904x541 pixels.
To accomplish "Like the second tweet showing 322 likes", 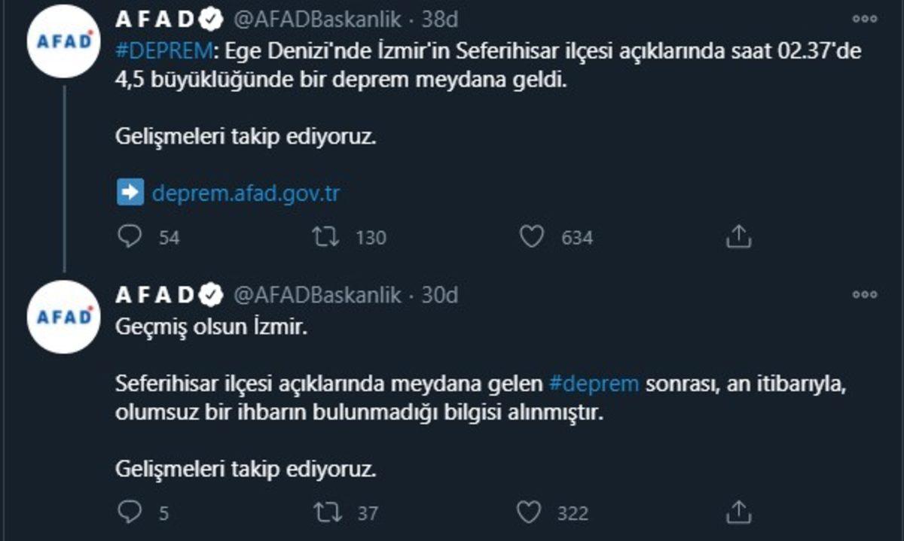I will 533,512.
